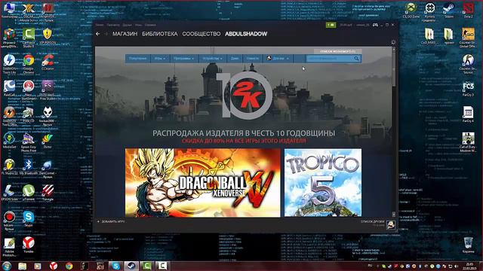Click the green notifications mail button
The width and height of the screenshot is (483, 271).
(331, 25)
